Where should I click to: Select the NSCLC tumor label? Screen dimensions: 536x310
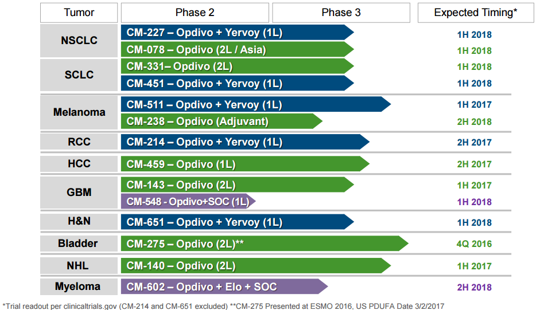(x=79, y=41)
